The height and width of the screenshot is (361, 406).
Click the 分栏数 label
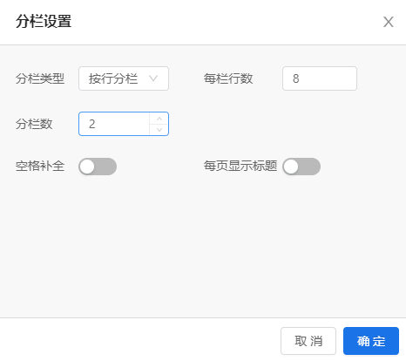point(34,124)
